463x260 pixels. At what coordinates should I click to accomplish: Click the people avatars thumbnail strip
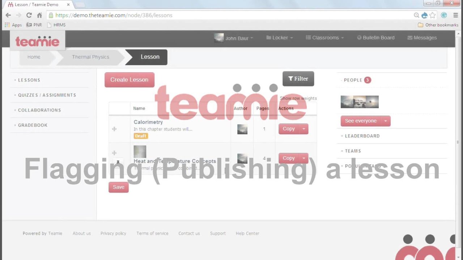(x=360, y=102)
